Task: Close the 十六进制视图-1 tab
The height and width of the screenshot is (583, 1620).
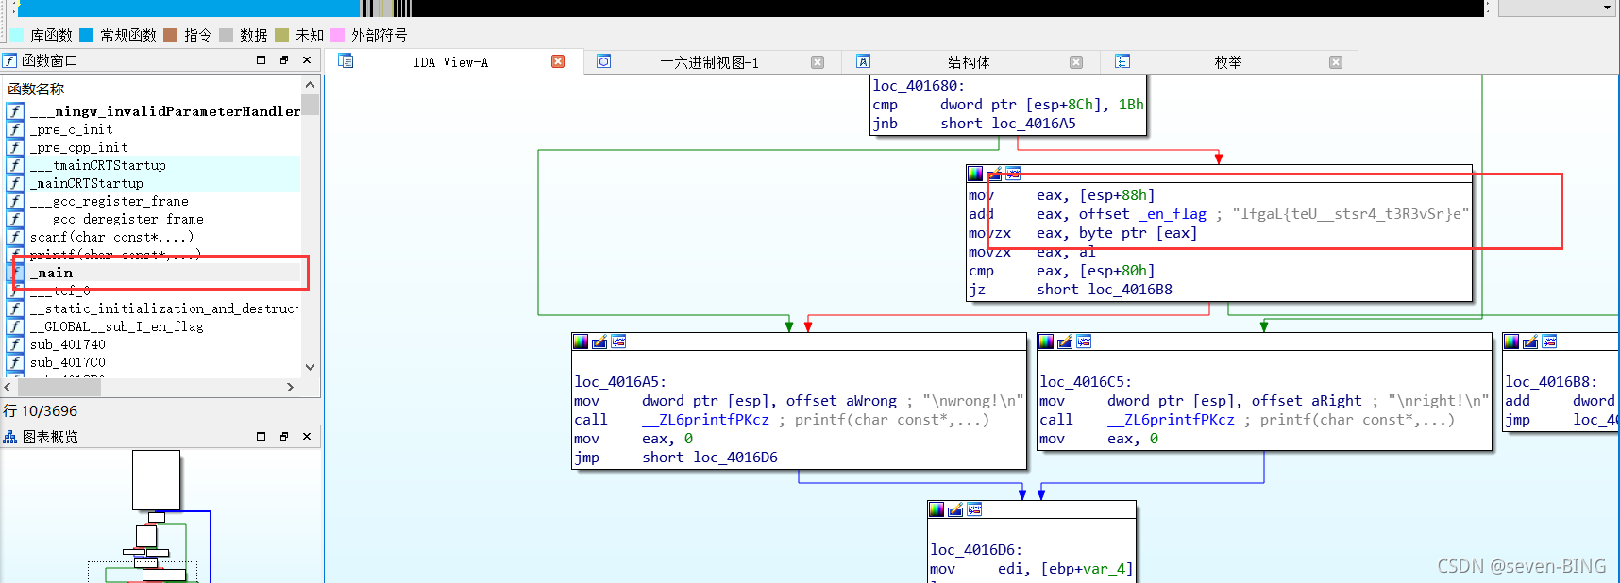Action: (818, 62)
